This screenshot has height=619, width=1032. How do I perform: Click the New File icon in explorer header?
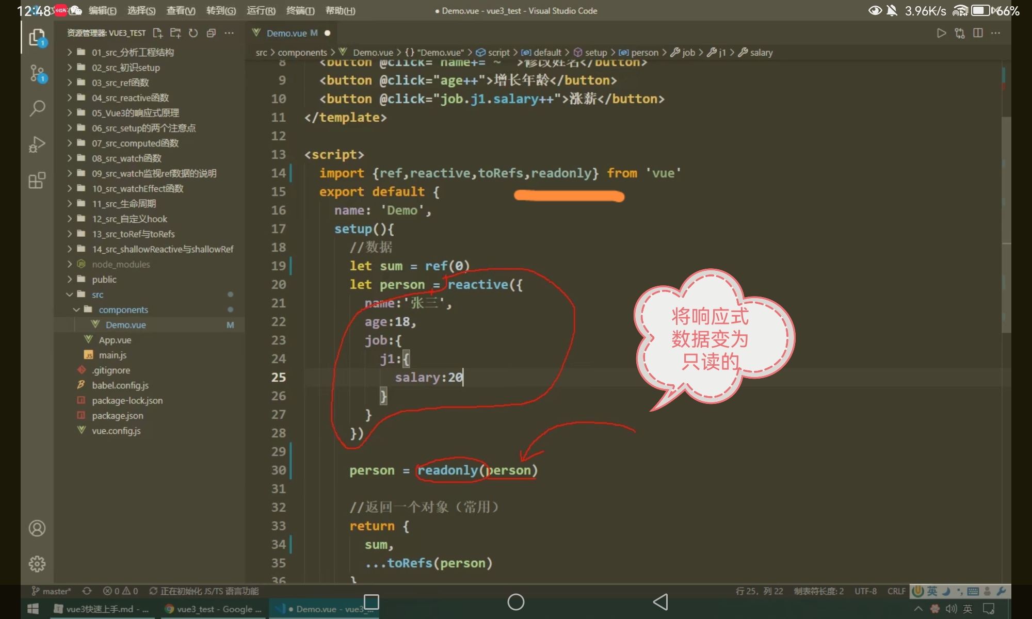[x=158, y=33]
